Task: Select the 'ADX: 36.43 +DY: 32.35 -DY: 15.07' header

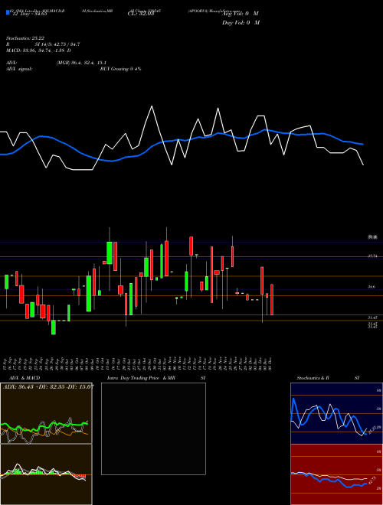Action: (48, 386)
